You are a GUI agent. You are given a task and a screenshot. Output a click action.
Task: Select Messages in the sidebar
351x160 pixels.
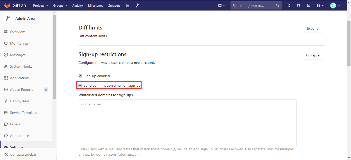(x=18, y=55)
